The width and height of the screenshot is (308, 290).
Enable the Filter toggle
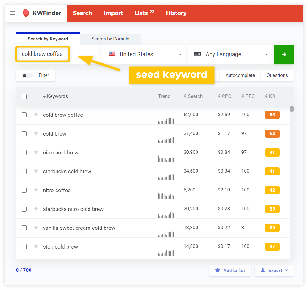coord(27,75)
